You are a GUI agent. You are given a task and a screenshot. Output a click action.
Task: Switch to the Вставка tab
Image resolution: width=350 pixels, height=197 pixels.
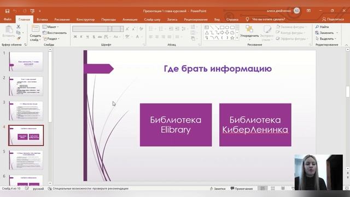[42, 20]
